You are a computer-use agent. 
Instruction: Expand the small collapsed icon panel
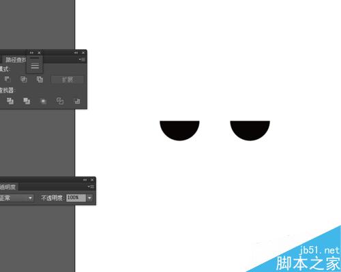click(31, 52)
